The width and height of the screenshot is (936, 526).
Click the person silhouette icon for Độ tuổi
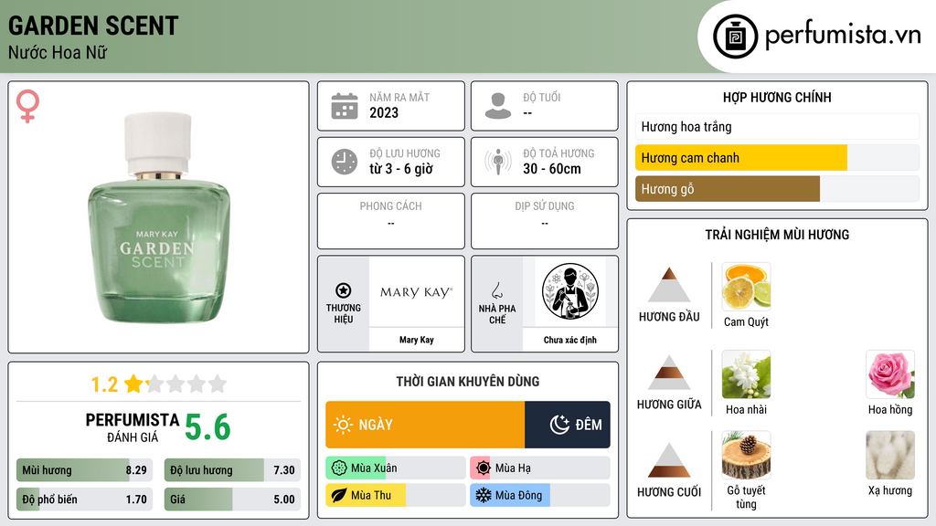pyautogui.click(x=498, y=106)
